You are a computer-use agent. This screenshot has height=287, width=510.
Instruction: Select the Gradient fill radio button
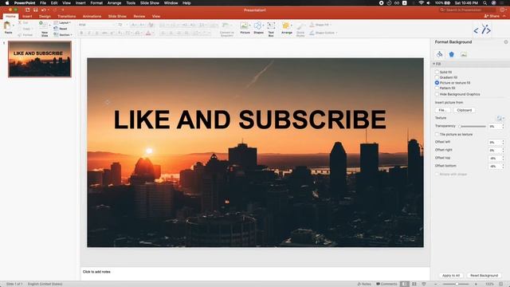click(x=437, y=77)
